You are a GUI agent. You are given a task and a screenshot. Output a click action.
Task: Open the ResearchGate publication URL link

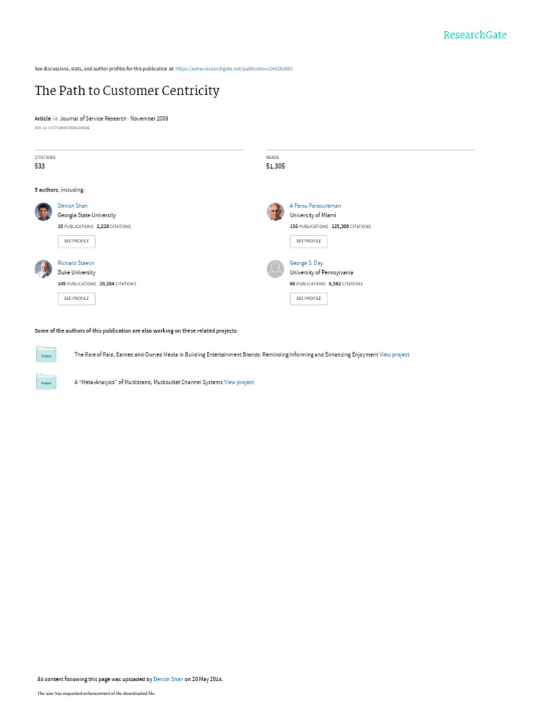pos(234,69)
